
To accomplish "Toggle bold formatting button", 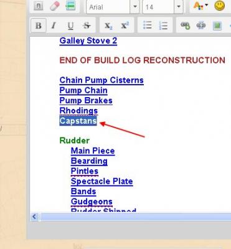I will [39, 26].
